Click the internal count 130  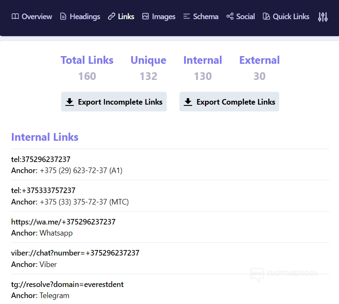(203, 76)
